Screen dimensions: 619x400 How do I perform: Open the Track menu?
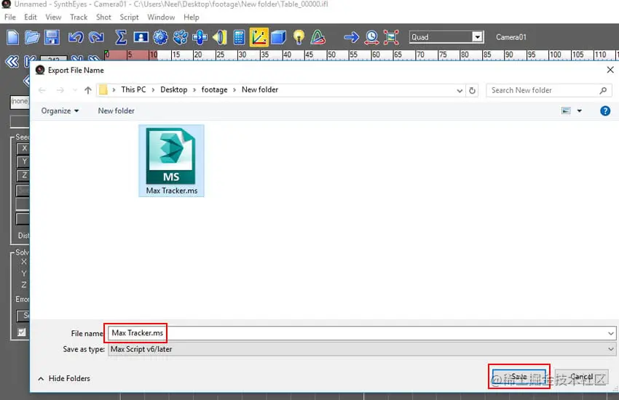coord(79,17)
